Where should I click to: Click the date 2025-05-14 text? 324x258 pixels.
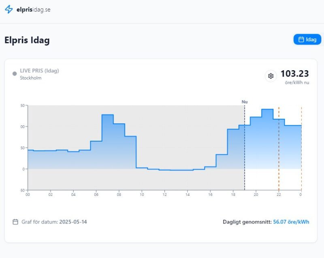pyautogui.click(x=73, y=222)
